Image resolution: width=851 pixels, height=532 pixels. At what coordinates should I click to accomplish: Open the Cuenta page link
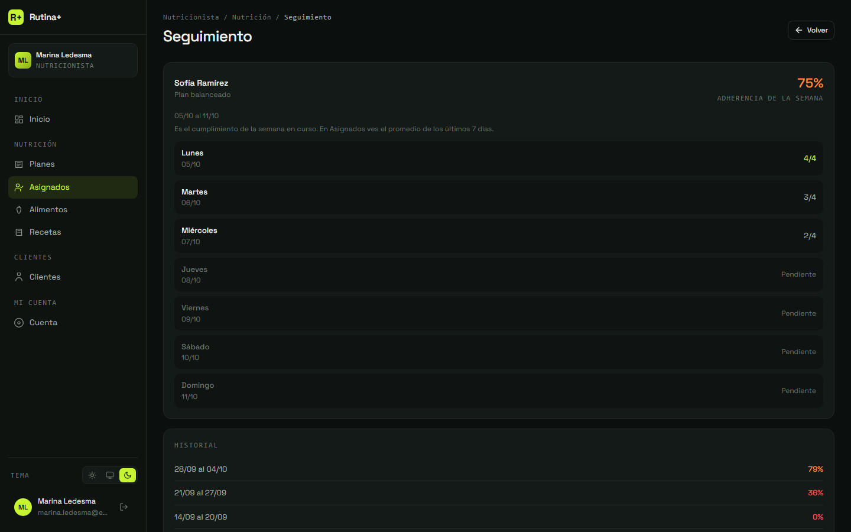[73, 323]
